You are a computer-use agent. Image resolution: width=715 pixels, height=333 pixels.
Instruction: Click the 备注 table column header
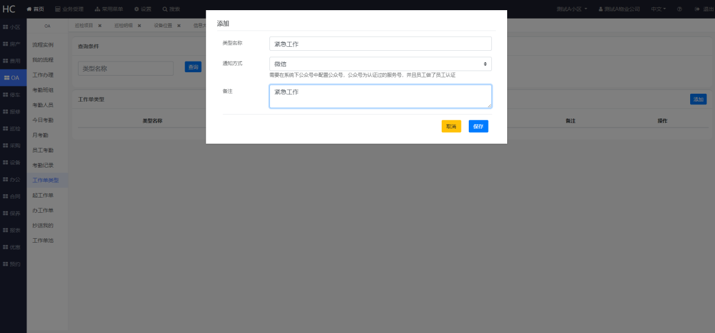[x=570, y=121]
